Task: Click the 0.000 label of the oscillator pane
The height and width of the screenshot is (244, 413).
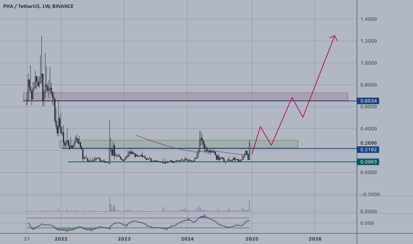Action: click(367, 223)
